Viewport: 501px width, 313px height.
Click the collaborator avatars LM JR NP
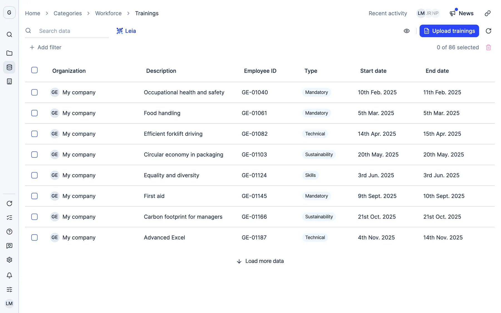tap(428, 13)
